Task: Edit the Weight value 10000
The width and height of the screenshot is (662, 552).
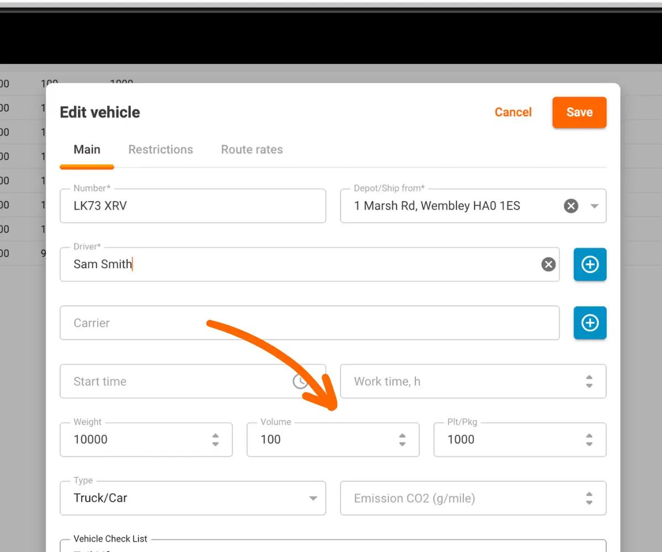Action: [x=146, y=440]
